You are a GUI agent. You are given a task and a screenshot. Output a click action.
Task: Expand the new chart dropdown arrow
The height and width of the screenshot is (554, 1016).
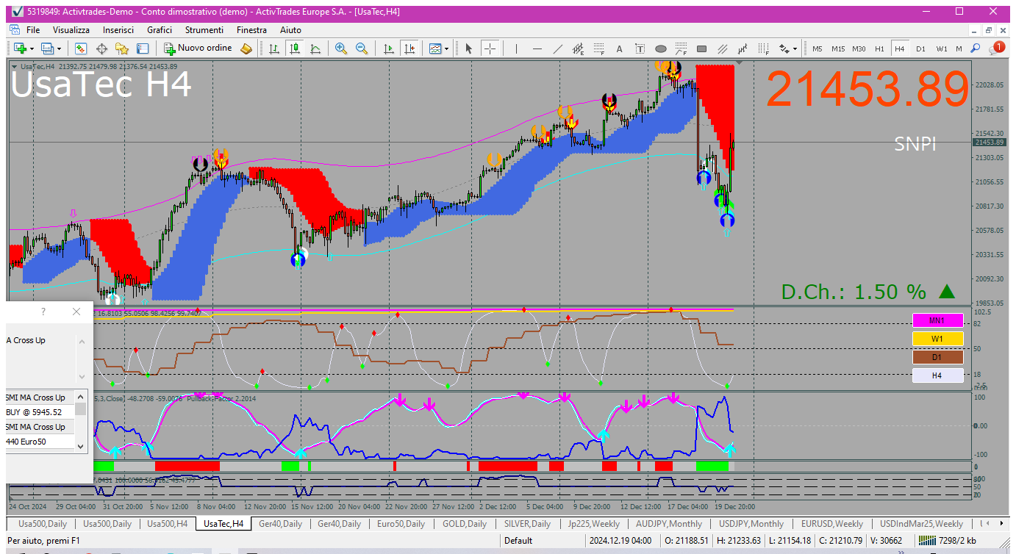(x=31, y=48)
